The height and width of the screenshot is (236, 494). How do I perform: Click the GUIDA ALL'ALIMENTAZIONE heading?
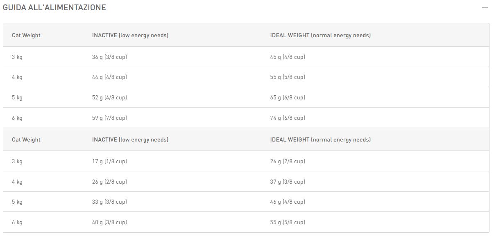tap(54, 7)
